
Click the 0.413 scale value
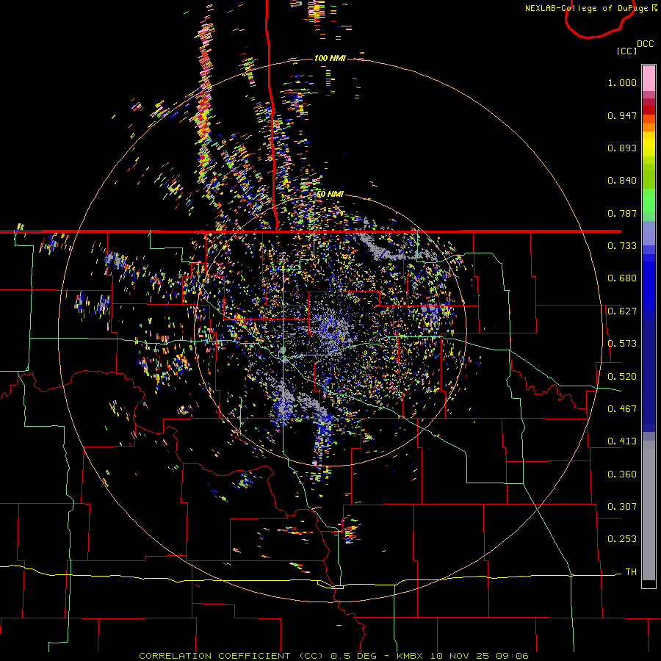[622, 441]
